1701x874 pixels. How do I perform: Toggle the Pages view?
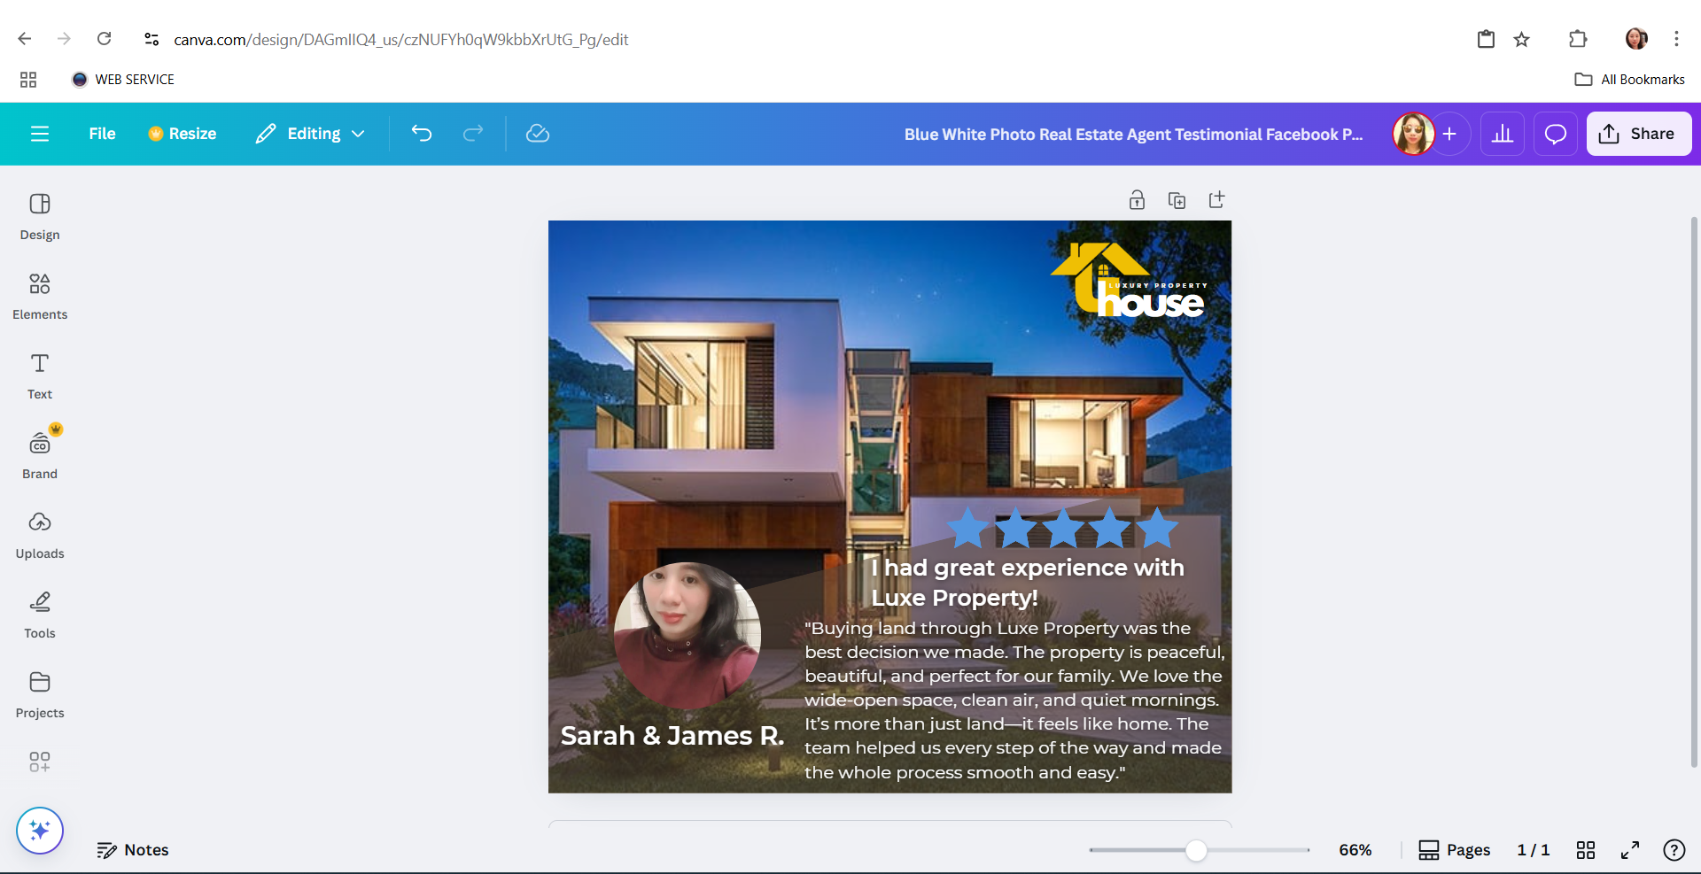(x=1455, y=850)
